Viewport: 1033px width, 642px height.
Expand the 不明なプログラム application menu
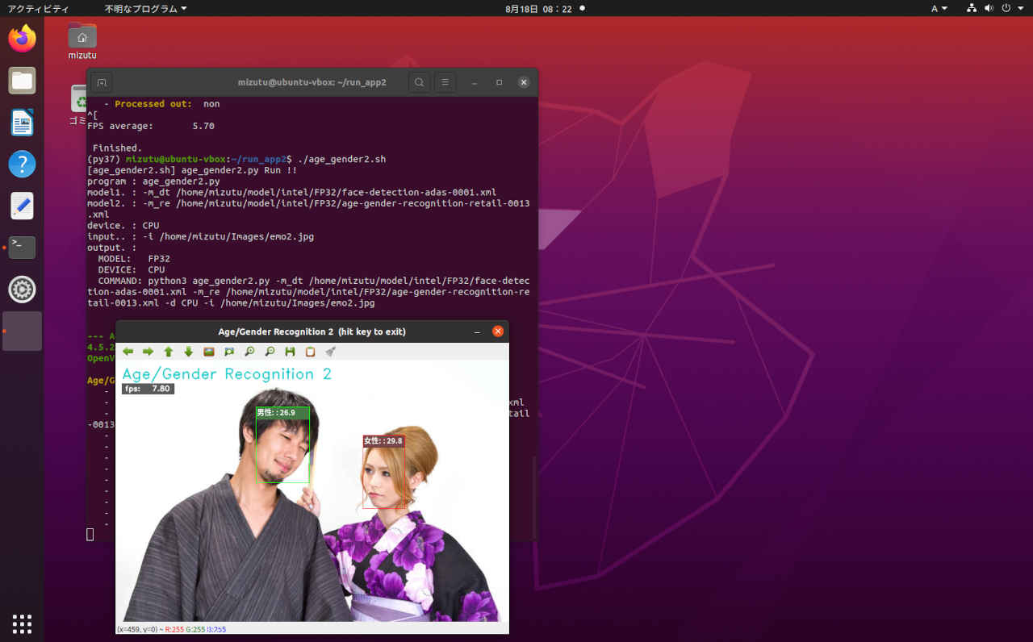pos(145,8)
